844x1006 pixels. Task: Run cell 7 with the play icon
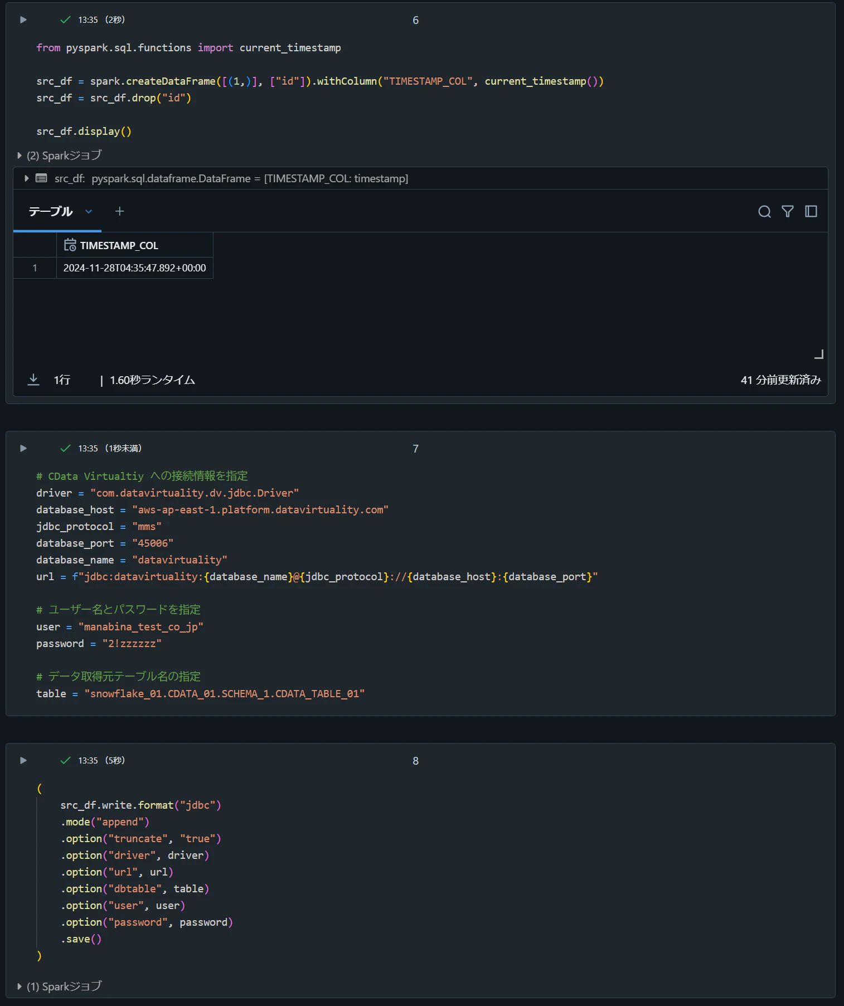tap(23, 448)
